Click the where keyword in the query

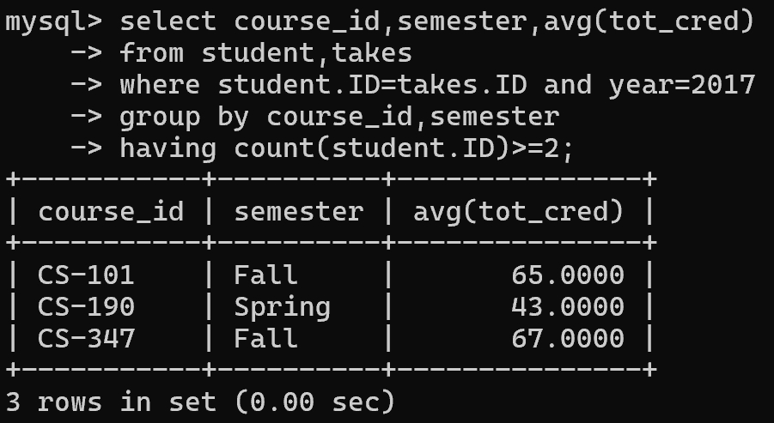click(159, 85)
